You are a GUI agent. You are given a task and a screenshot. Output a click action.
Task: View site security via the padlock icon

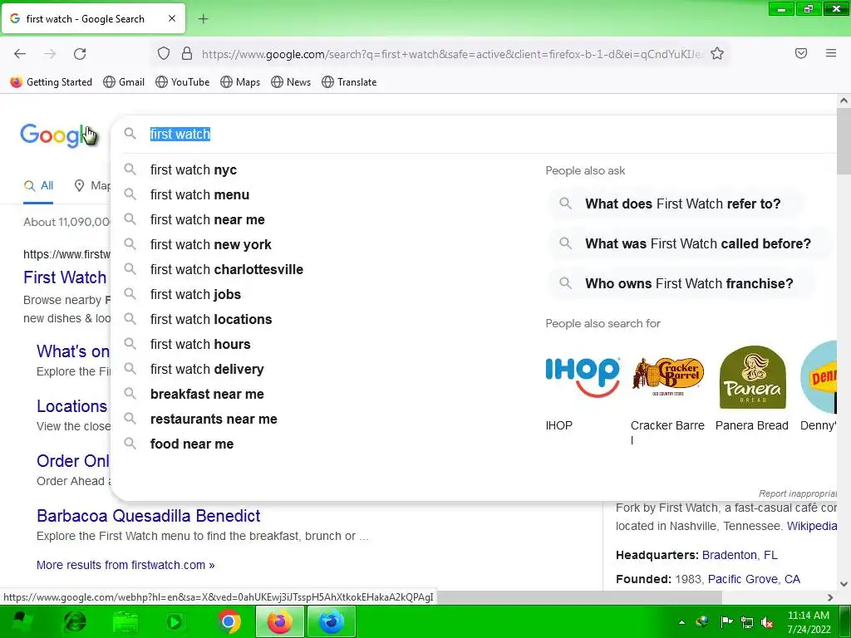coord(187,54)
